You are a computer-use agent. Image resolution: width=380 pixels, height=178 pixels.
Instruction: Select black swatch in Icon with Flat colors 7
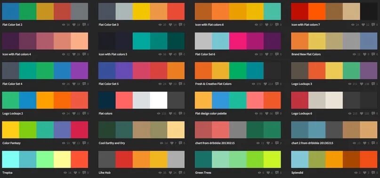[369, 11]
